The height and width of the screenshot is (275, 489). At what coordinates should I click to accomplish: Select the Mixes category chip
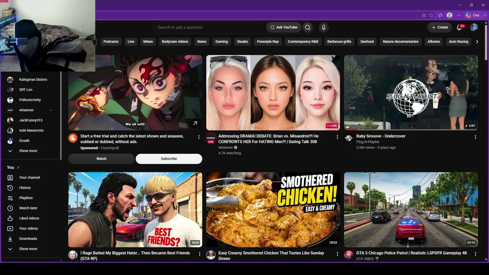[148, 42]
